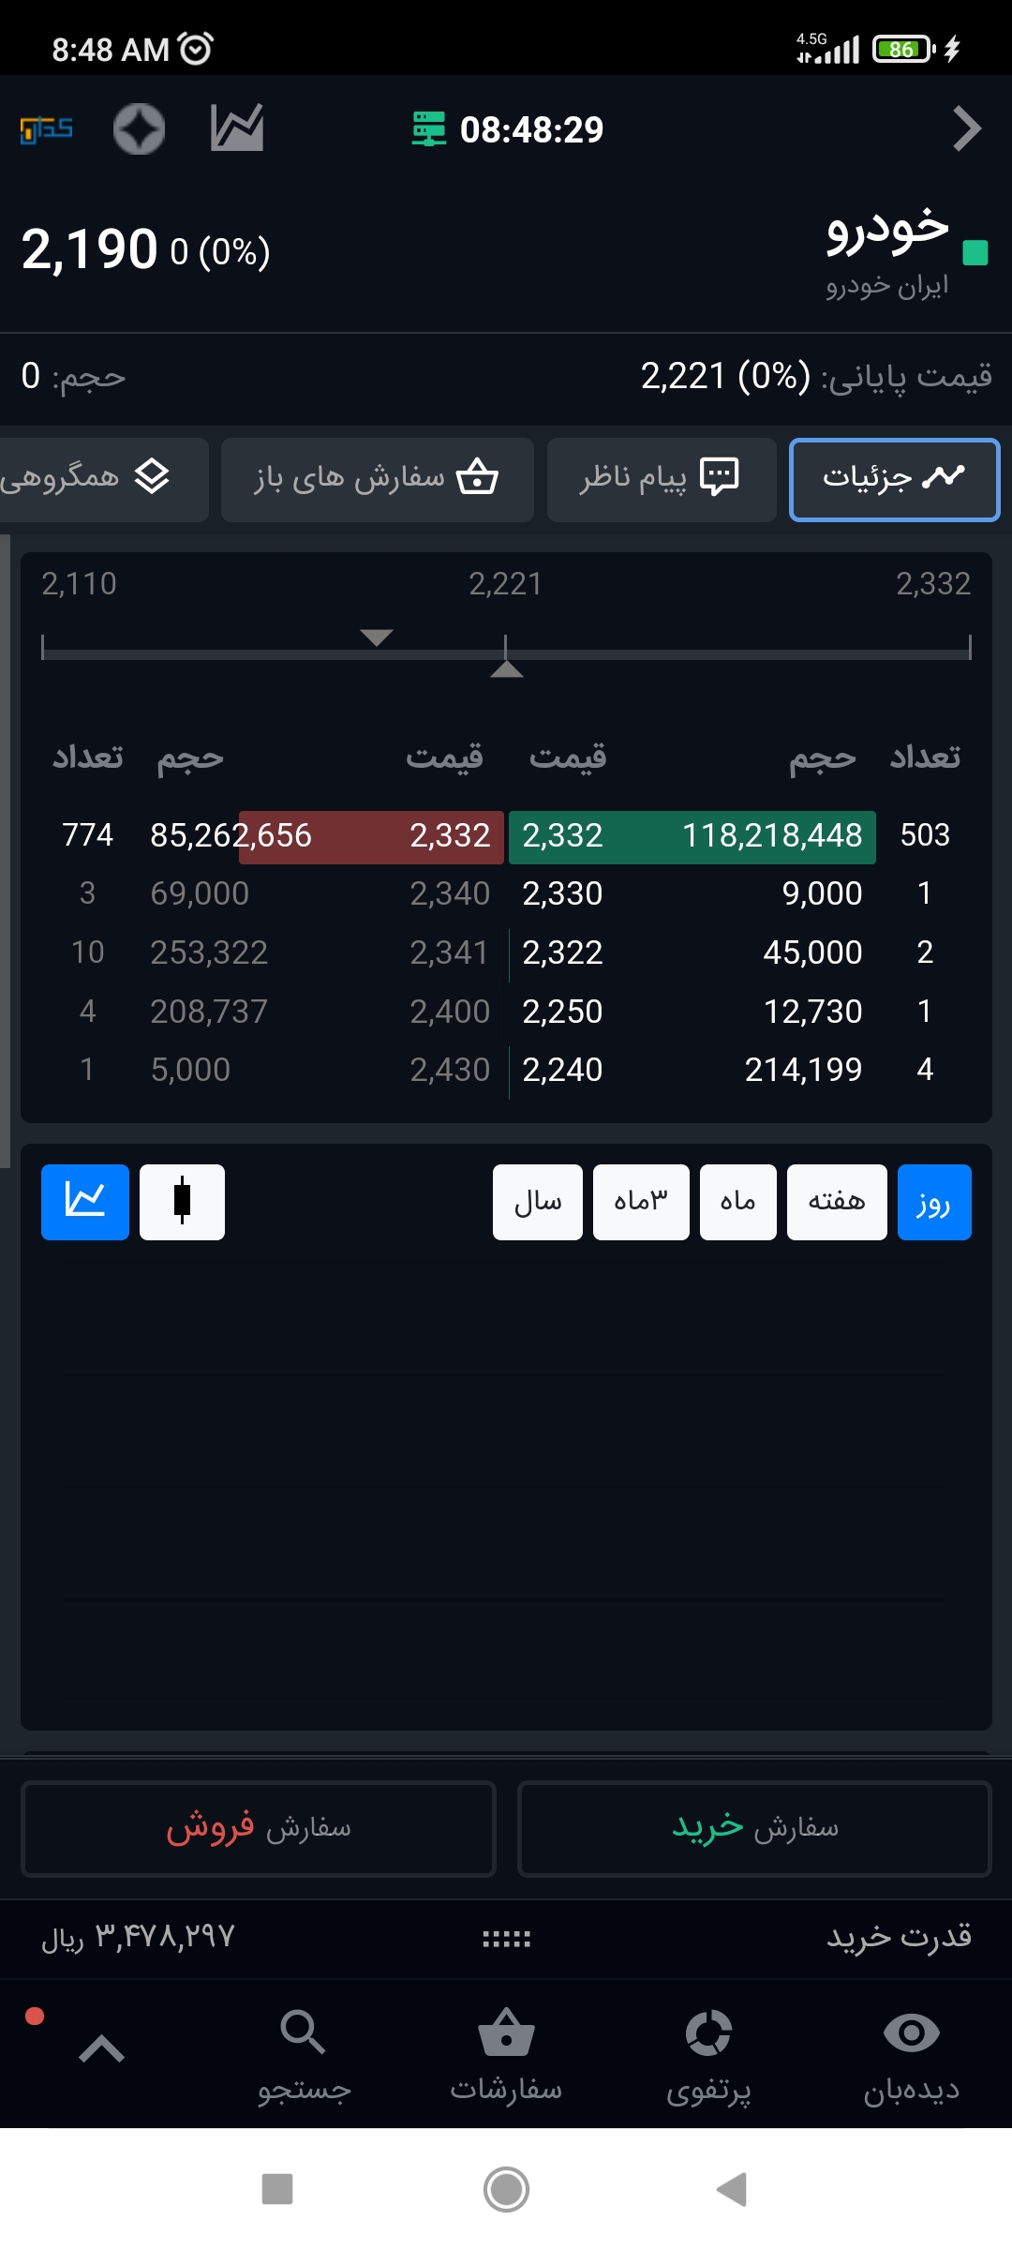
Task: Tap the Android recent apps square button
Action: pyautogui.click(x=277, y=2189)
